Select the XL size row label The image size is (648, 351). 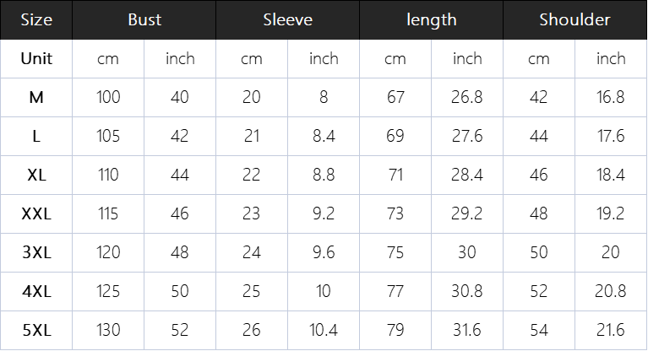[36, 175]
